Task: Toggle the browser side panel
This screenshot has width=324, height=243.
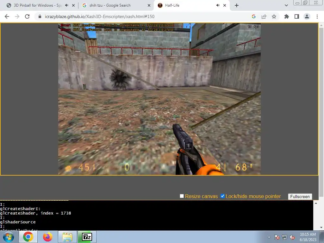Action: (x=297, y=16)
